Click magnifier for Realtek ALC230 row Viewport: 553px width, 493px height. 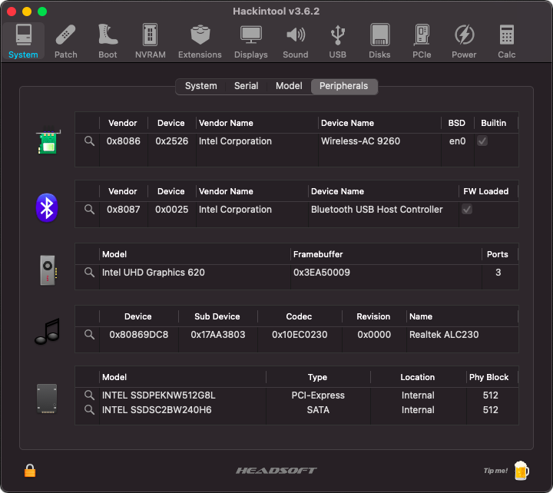coord(90,335)
